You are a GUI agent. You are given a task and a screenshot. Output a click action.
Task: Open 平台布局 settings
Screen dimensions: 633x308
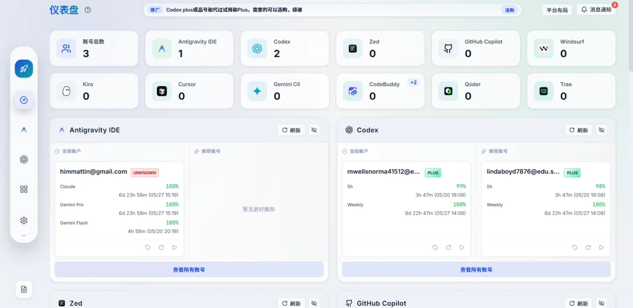pos(557,10)
